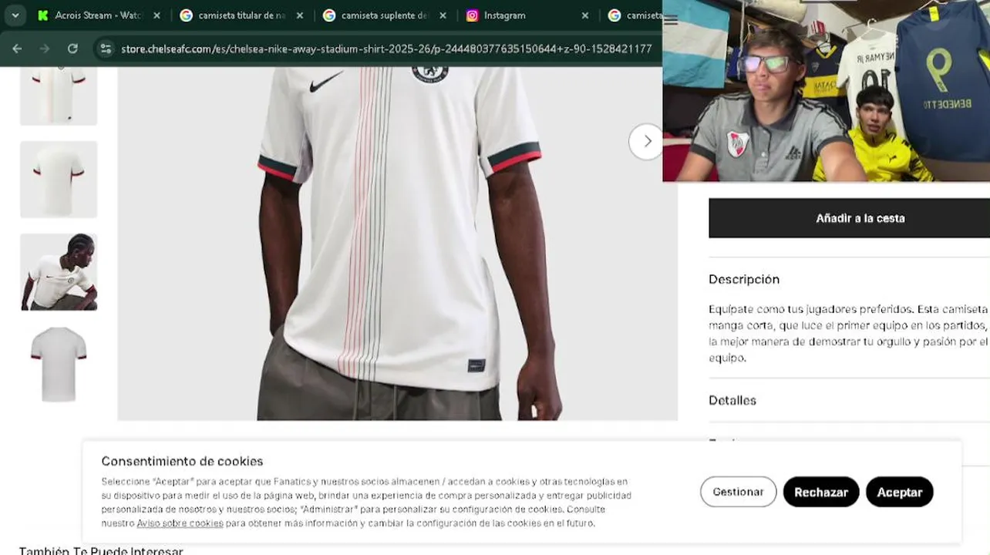Open the hamburger menu icon
The width and height of the screenshot is (990, 555).
671,20
